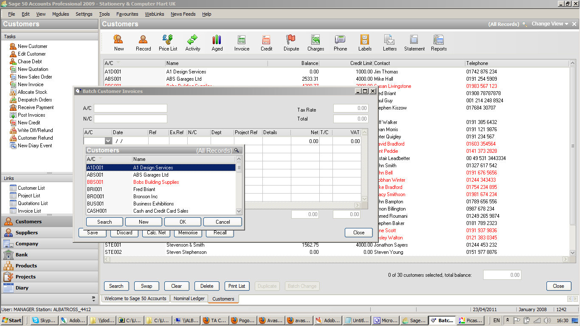Switch to Welcome to Sage 50 Accounts tab

click(x=135, y=298)
